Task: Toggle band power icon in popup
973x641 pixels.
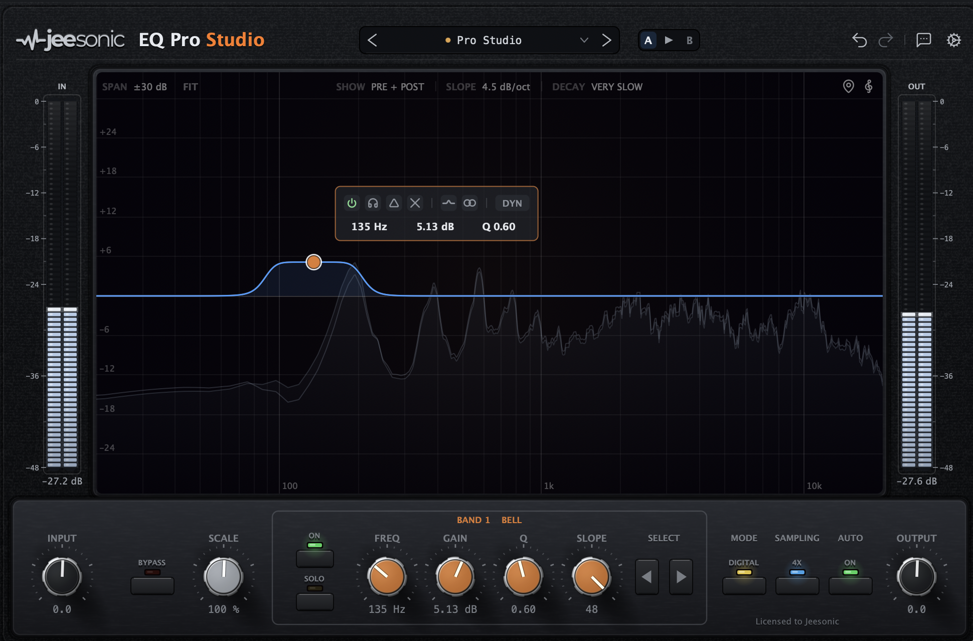Action: tap(352, 203)
